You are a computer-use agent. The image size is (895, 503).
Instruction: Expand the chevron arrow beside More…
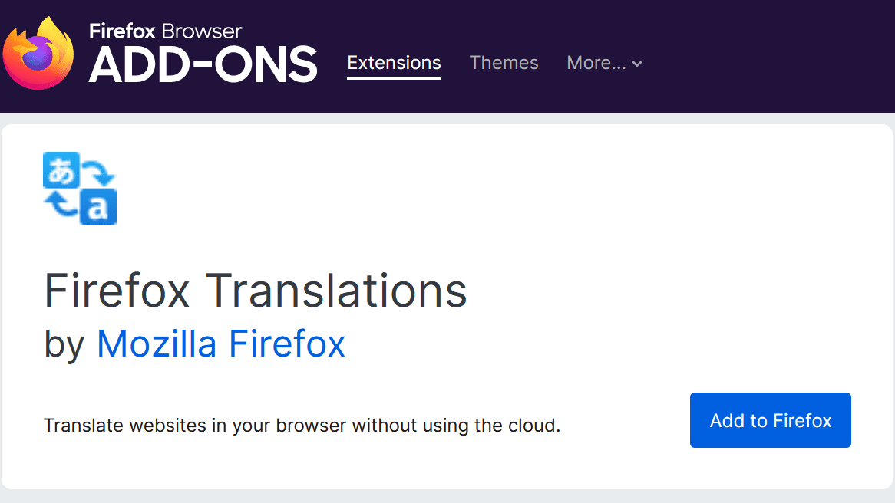coord(636,64)
